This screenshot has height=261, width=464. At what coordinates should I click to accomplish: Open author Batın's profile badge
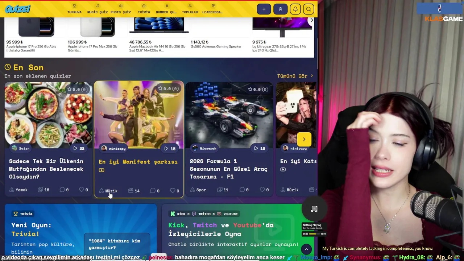21,148
